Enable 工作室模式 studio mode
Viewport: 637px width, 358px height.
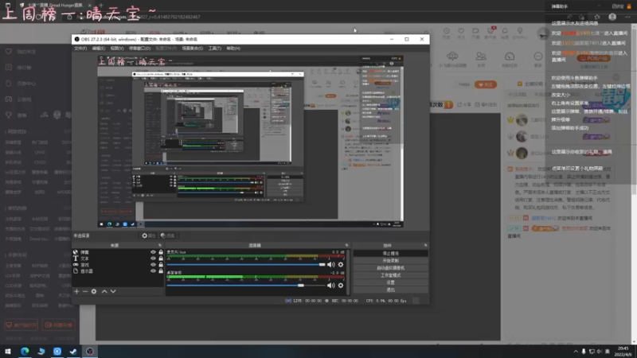point(390,275)
